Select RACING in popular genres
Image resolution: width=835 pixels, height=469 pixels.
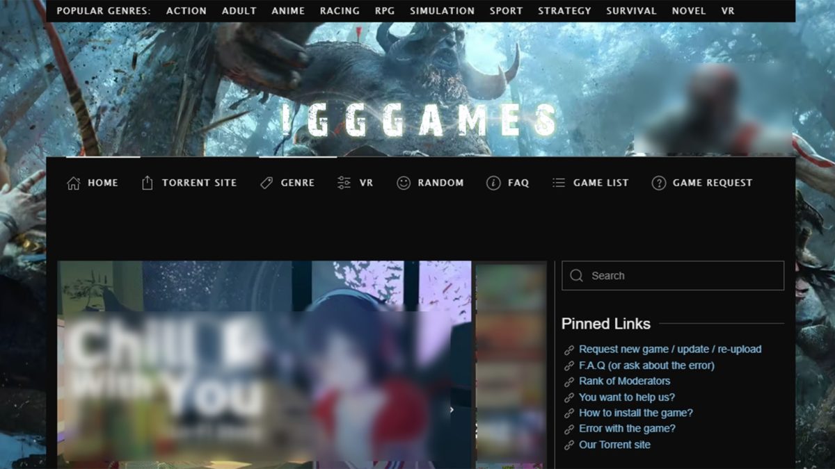pyautogui.click(x=340, y=11)
